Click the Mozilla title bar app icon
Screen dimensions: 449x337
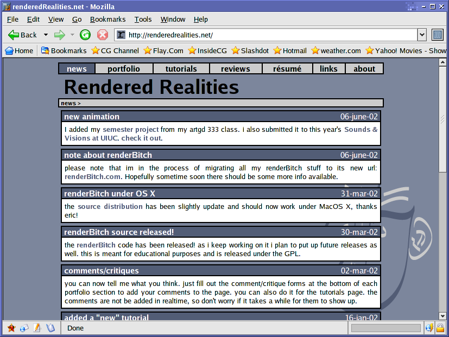[x=7, y=7]
